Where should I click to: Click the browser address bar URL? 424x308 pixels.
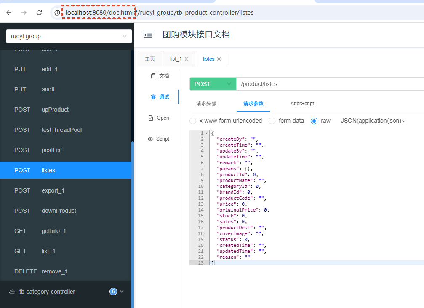click(160, 13)
